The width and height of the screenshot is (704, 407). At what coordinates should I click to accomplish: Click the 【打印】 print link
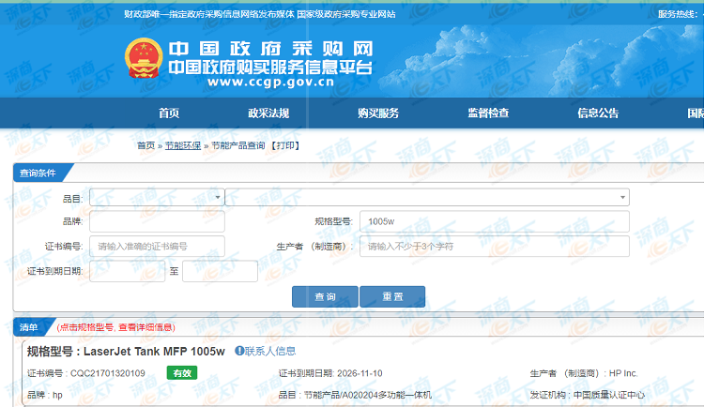[285, 145]
